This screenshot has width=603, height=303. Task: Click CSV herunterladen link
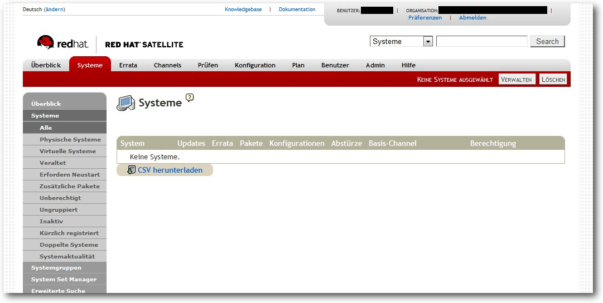(170, 170)
